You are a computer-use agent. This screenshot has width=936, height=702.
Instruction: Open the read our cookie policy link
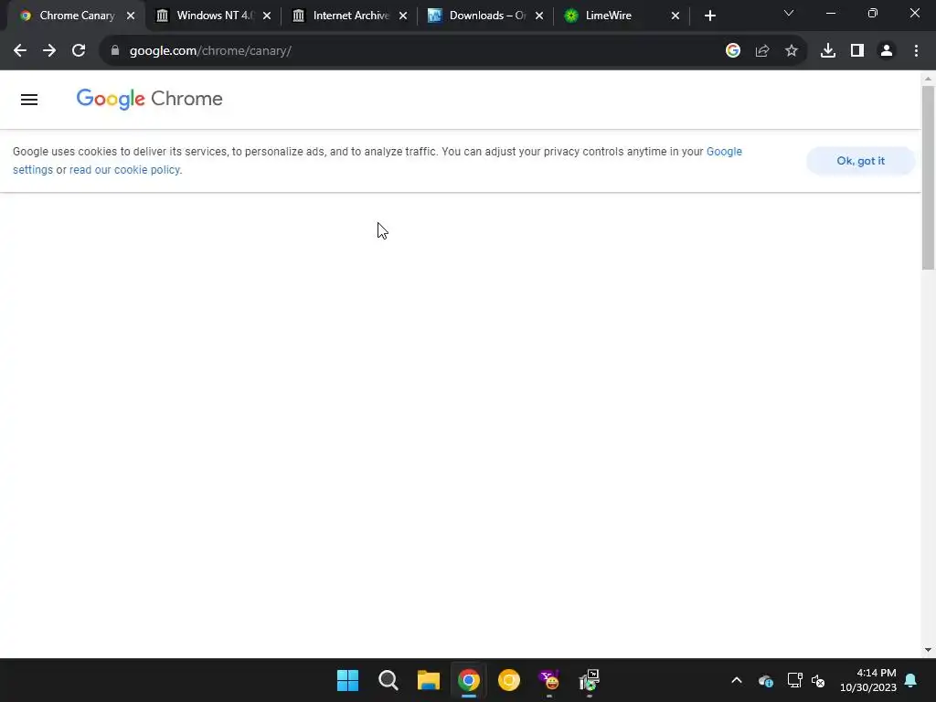click(124, 170)
